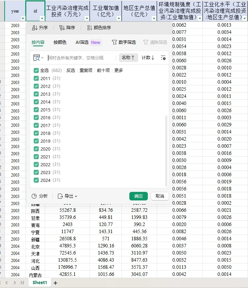Open the id column filter arrow
248x288 pixels.
click(42, 19)
